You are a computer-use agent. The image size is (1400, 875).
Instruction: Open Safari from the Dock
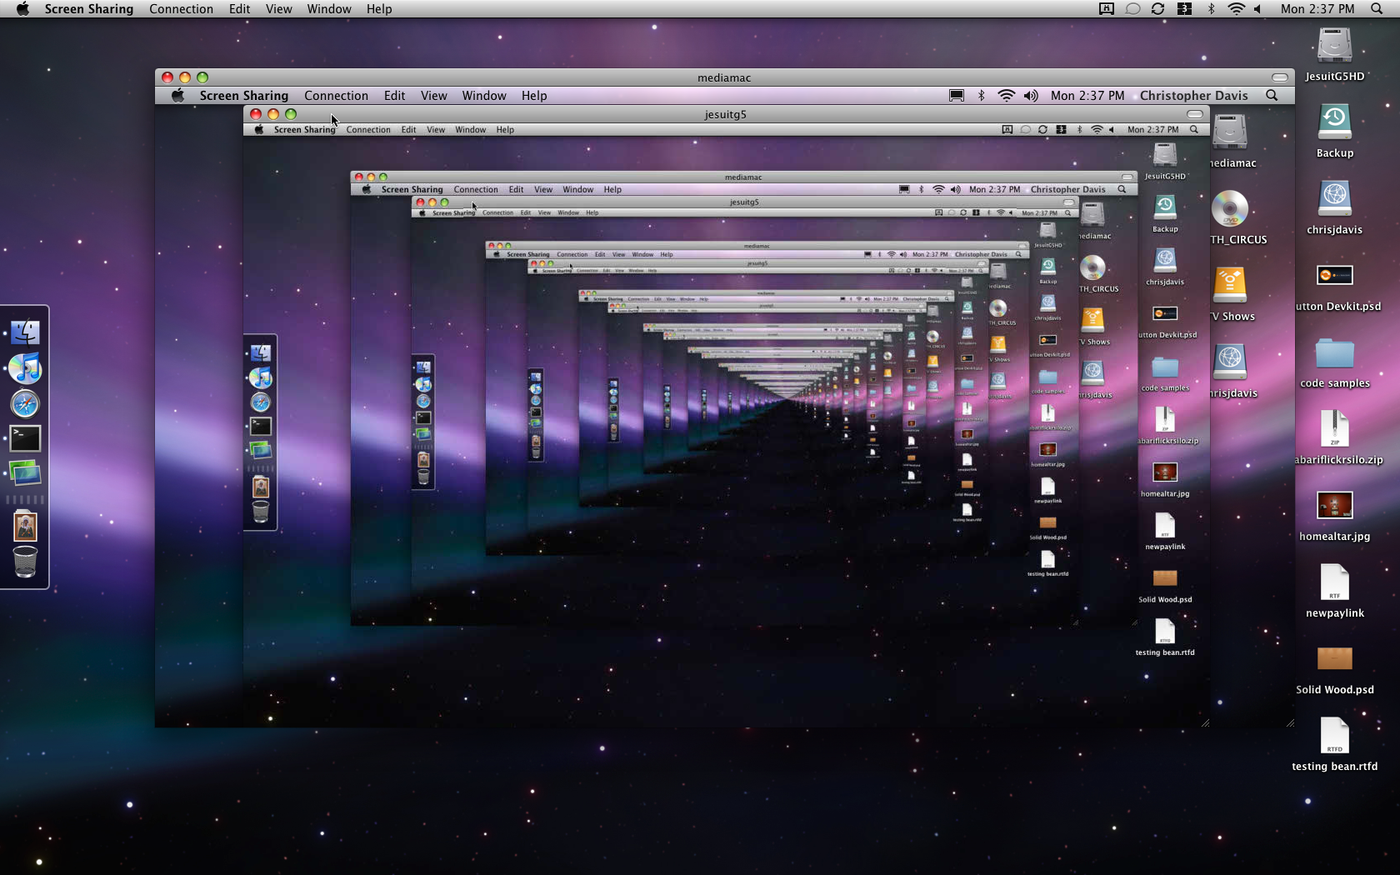pos(25,404)
